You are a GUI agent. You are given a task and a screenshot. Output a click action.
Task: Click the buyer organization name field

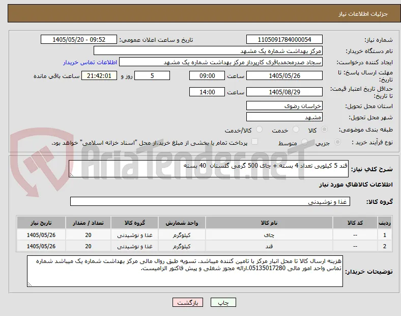coord(208,50)
